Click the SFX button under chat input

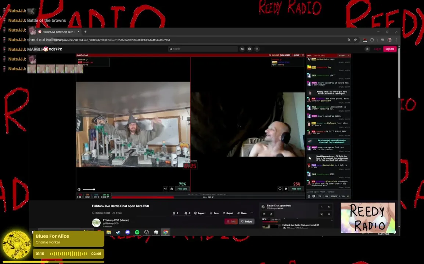coord(326,196)
